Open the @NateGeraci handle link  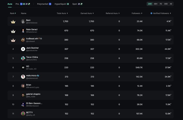[31, 32]
